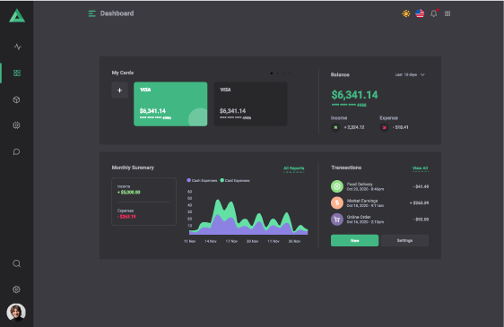Open the chat bubble icon in sidebar

coord(16,151)
